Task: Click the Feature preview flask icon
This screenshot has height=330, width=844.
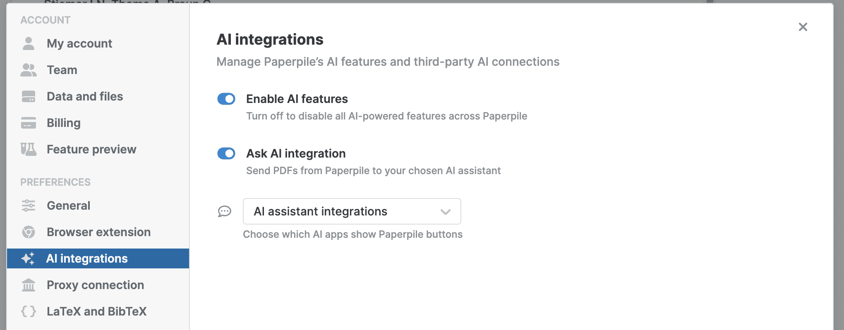Action: pos(29,149)
